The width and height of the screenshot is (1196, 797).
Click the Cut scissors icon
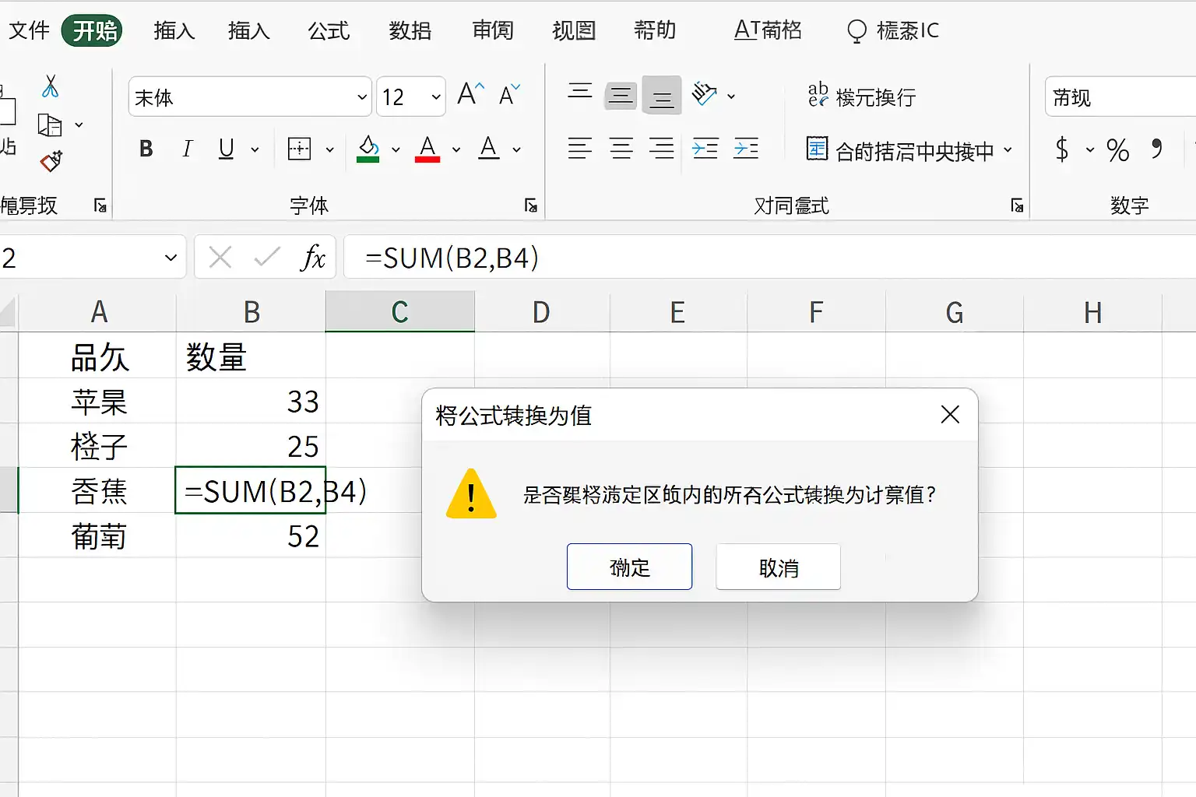pos(50,86)
